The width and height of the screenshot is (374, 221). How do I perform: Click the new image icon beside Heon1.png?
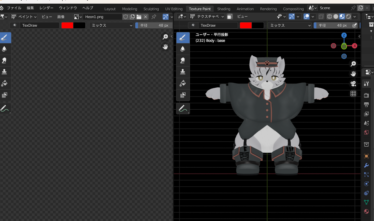pyautogui.click(x=132, y=17)
